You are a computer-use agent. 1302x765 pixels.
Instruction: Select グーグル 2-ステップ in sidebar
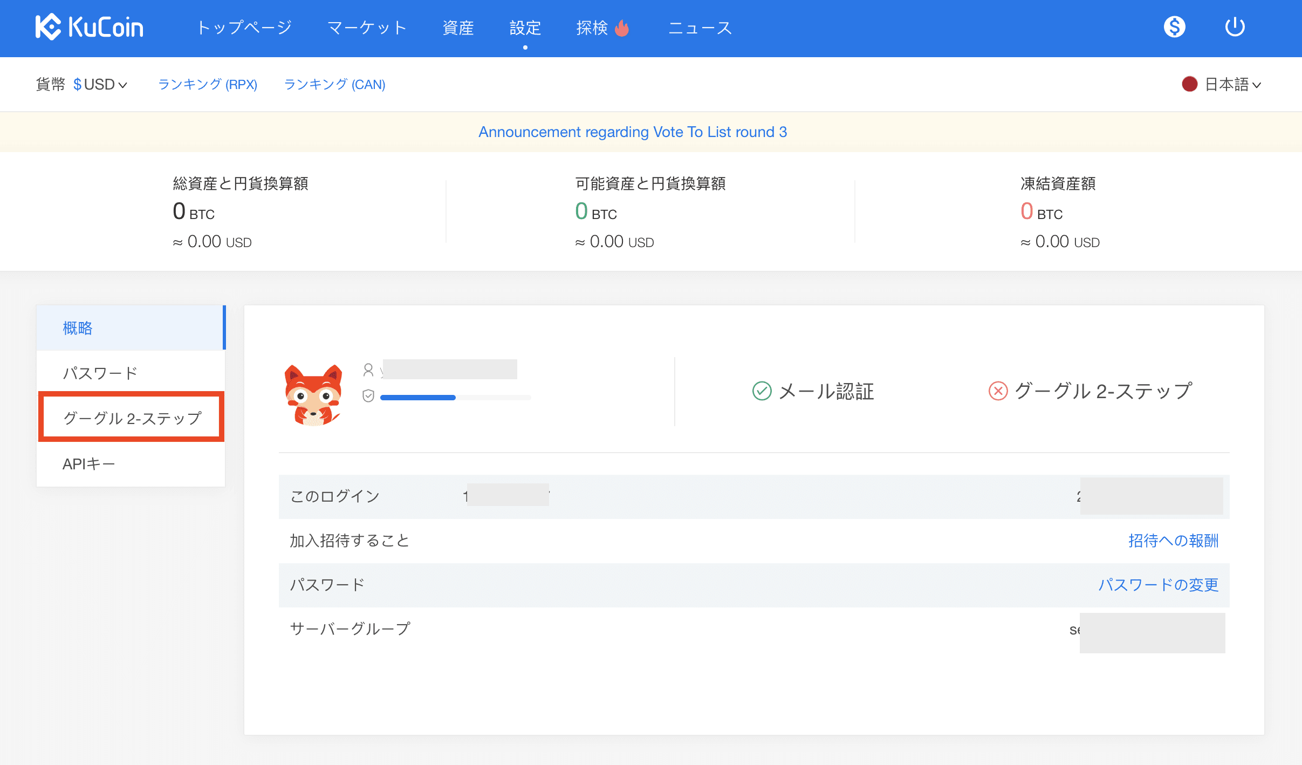tap(132, 418)
